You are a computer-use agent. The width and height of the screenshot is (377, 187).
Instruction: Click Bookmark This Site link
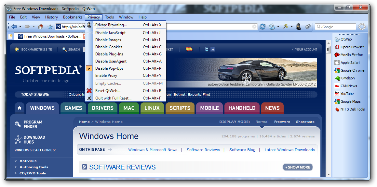click(34, 49)
